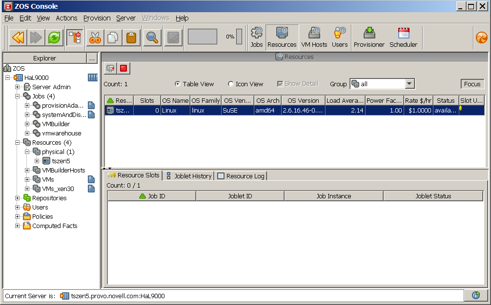Click the document icon beside systemAndDis job

[91, 114]
